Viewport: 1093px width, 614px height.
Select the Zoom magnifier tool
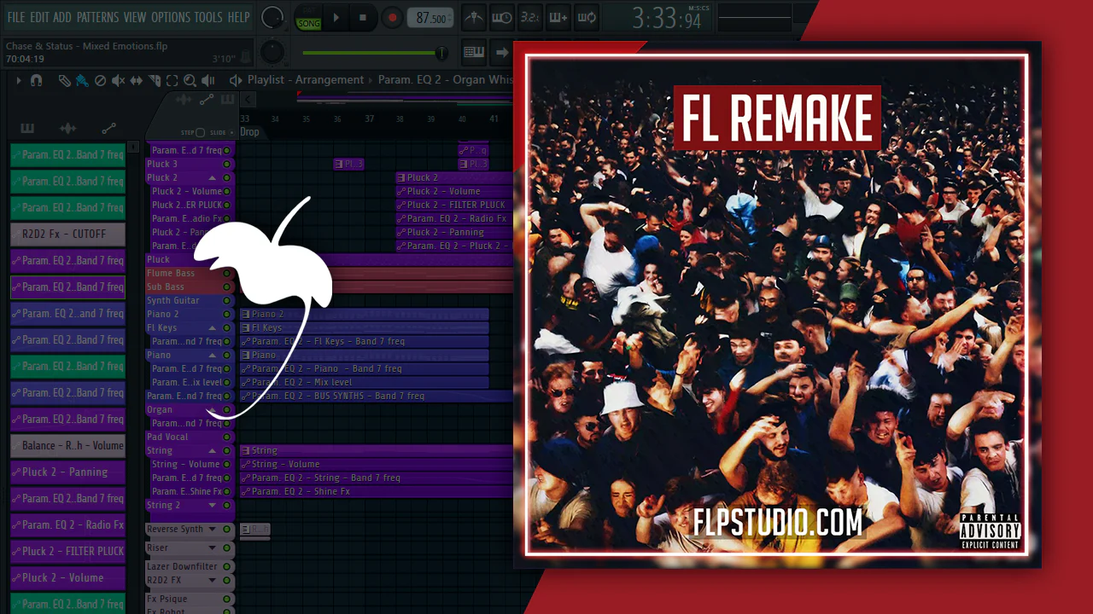click(190, 80)
